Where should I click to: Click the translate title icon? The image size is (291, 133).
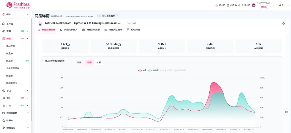coord(134,23)
